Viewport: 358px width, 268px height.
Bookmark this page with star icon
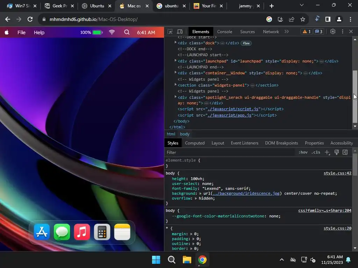click(302, 20)
